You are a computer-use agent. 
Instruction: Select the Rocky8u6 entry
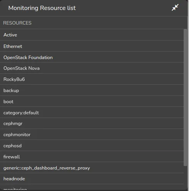(x=92, y=79)
